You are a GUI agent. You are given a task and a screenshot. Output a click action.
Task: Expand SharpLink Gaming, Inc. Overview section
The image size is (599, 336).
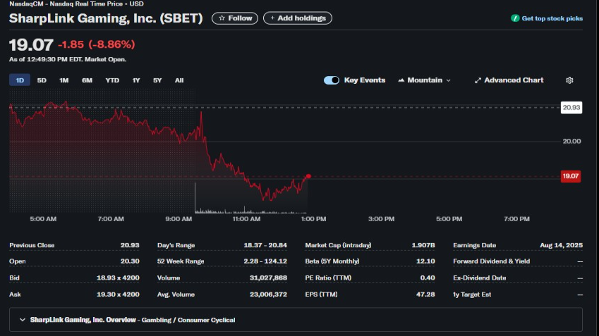(x=296, y=320)
